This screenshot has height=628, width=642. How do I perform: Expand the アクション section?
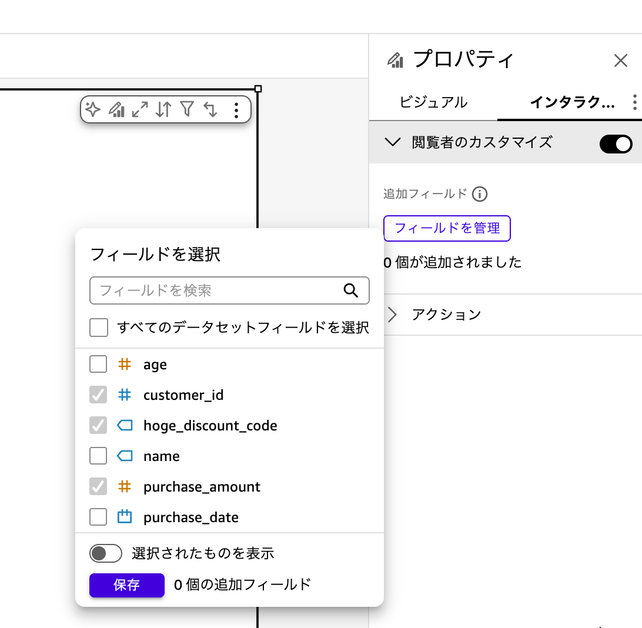392,315
